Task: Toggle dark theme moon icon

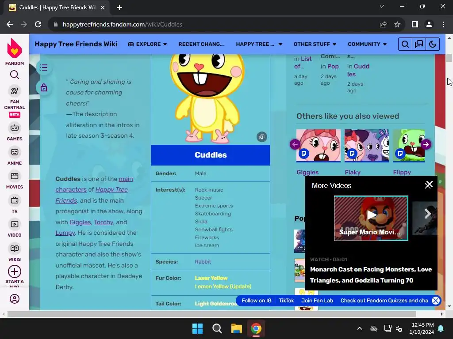Action: click(x=433, y=44)
